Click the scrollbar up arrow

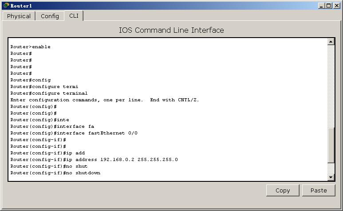[331, 42]
